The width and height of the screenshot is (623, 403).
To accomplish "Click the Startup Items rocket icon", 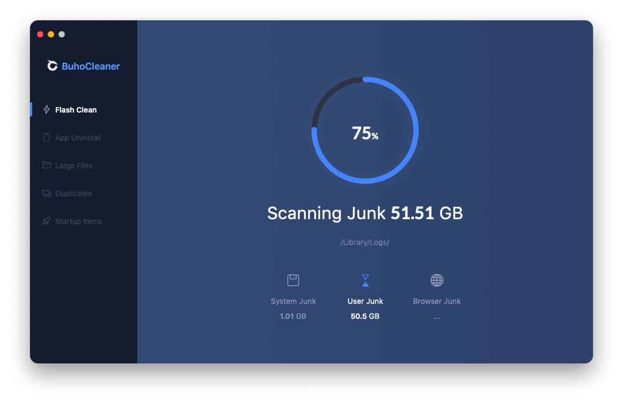I will (x=47, y=221).
